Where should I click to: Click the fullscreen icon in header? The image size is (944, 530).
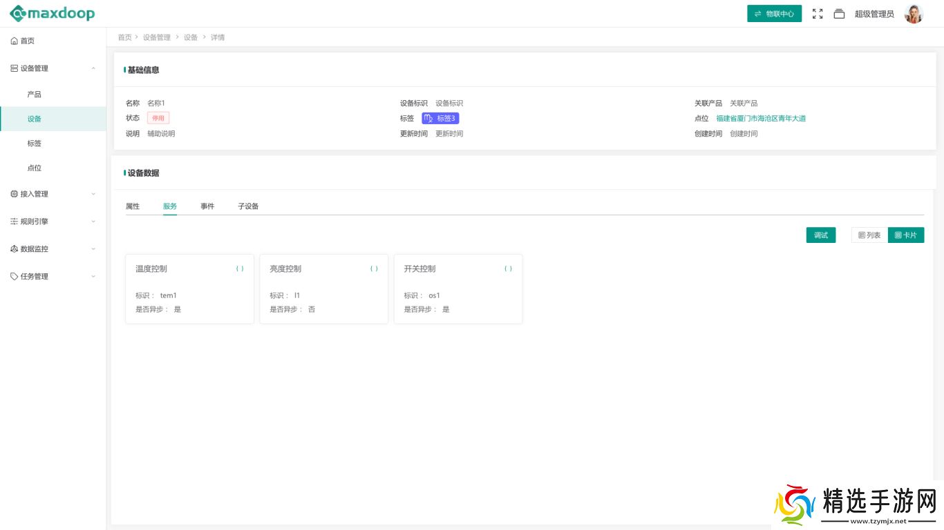(x=818, y=14)
